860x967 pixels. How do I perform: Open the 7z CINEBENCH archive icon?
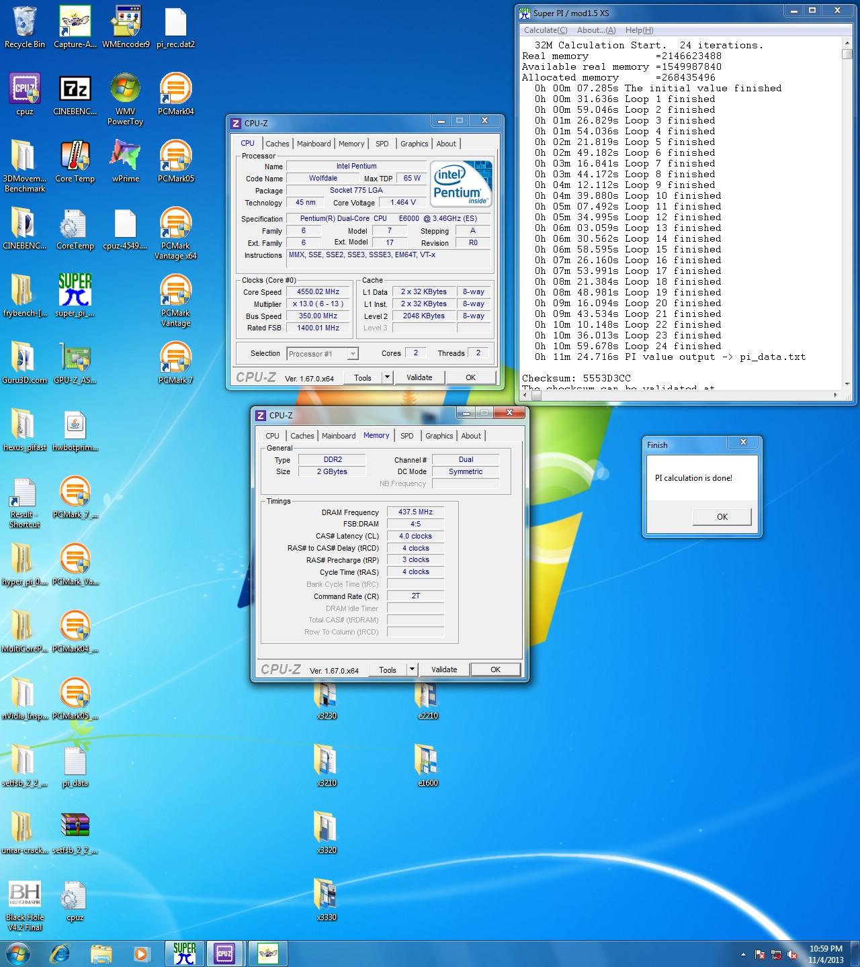pyautogui.click(x=75, y=95)
